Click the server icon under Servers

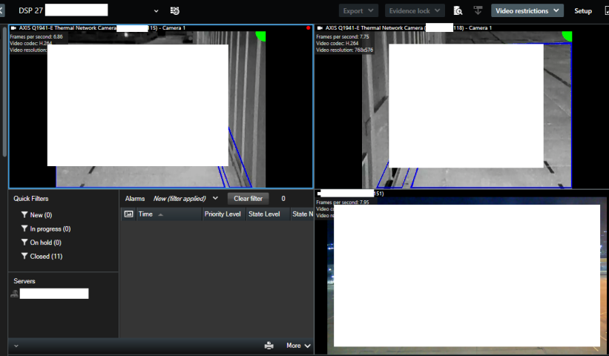[x=14, y=294]
